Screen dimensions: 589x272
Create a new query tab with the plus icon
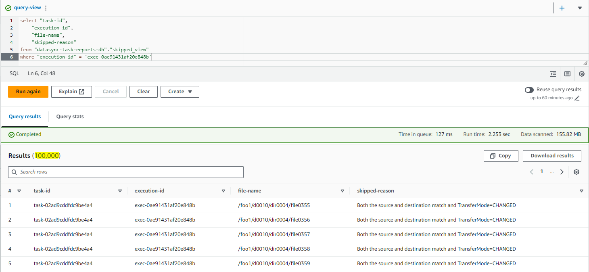(562, 8)
